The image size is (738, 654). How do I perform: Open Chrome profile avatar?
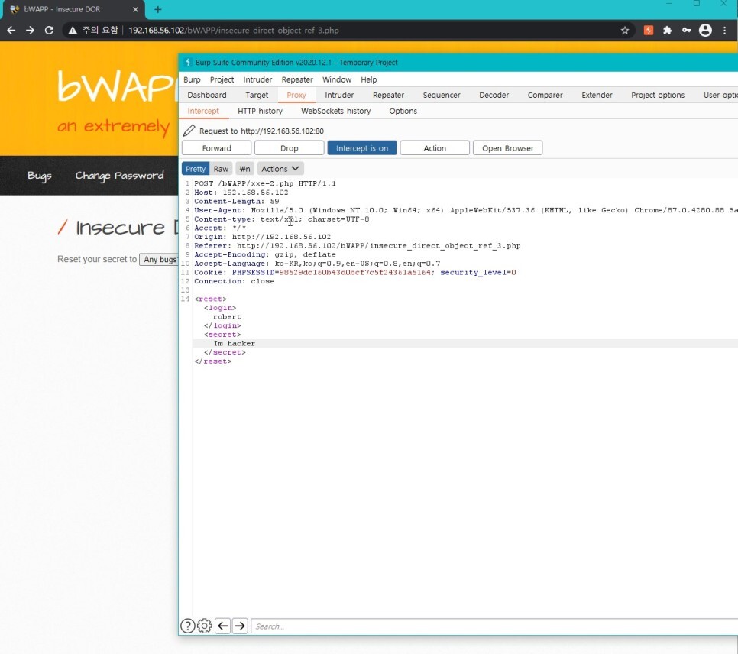point(705,31)
